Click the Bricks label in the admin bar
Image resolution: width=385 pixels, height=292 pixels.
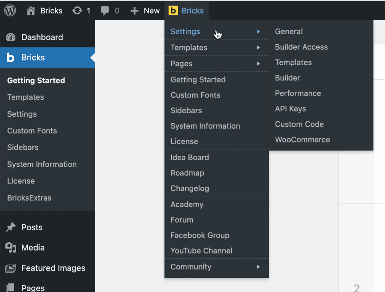[x=192, y=11]
